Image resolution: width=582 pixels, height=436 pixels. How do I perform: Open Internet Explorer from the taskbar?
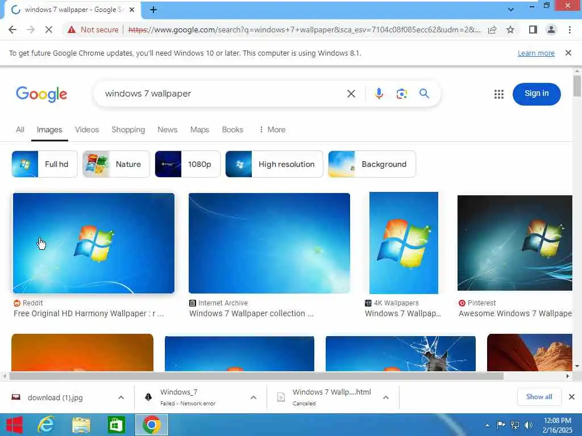point(46,425)
